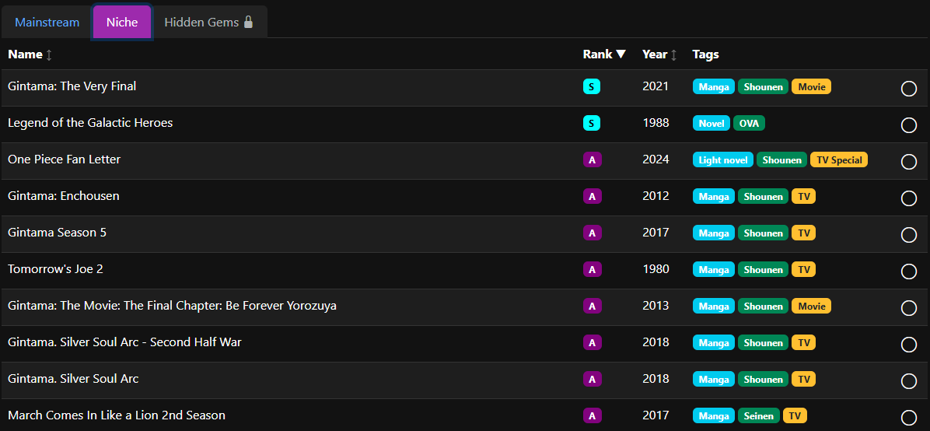Viewport: 930px width, 431px height.
Task: Click A rank badge of Gintama: Enchousen
Action: point(592,196)
